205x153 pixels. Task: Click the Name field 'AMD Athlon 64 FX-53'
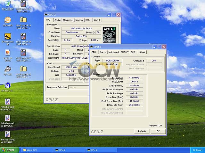81,28
